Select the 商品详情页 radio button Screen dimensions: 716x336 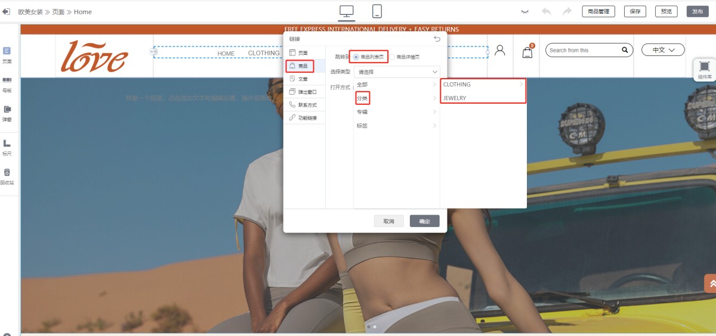click(x=392, y=57)
